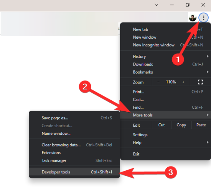Click the fullscreen icon in Zoom row

click(200, 82)
